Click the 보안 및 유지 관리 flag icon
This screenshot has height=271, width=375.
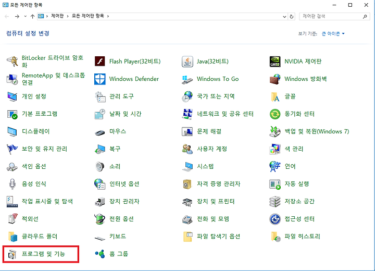click(x=12, y=149)
